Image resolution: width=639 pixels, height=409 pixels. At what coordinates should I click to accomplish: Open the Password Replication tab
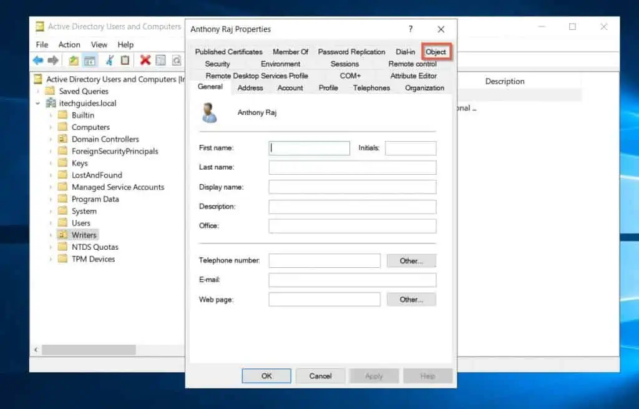351,52
